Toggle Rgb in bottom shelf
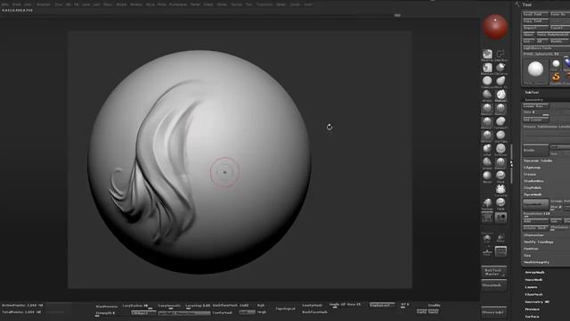Image resolution: width=570 pixels, height=321 pixels. 261,305
